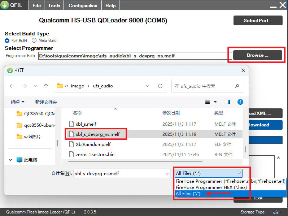Click the forward navigation arrow in file dialog
This screenshot has width=288, height=216.
(x=24, y=86)
